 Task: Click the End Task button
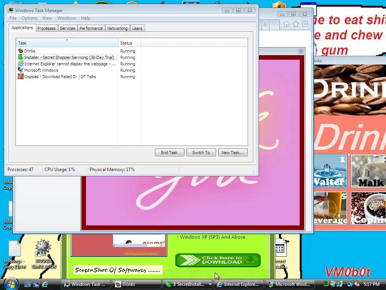pos(169,153)
